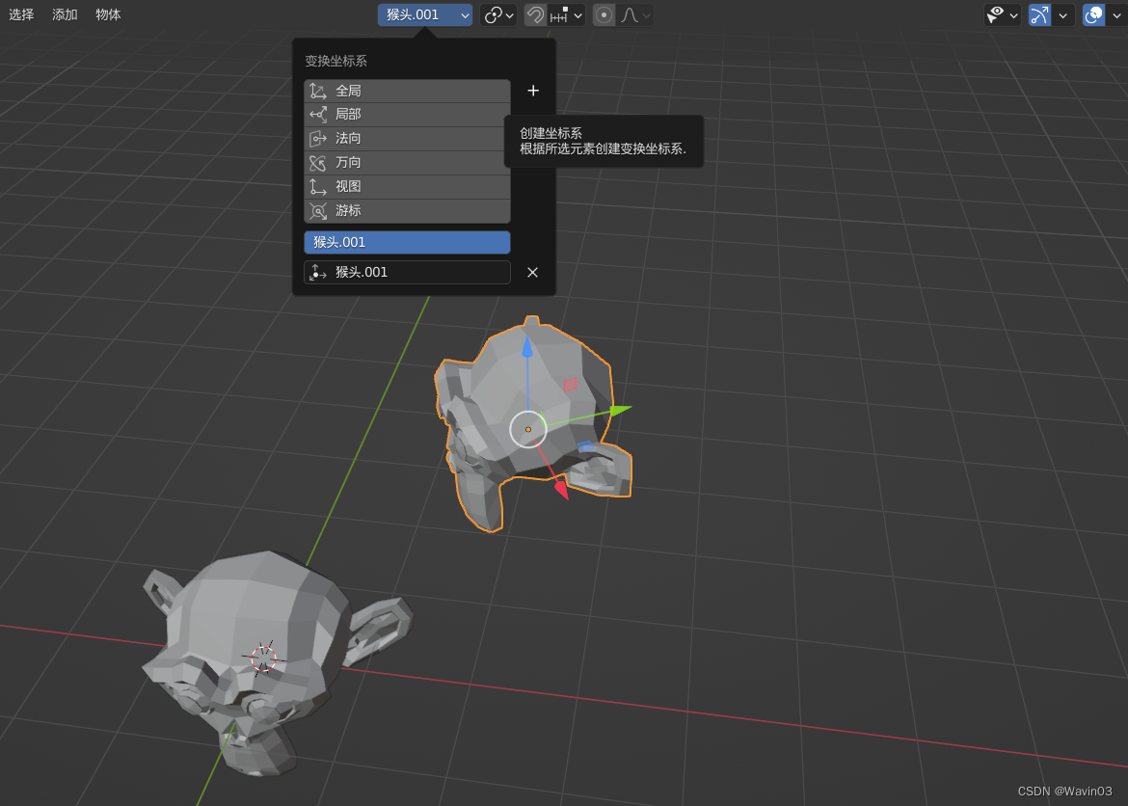1128x806 pixels.
Task: Choose the 视图 orientation
Action: (x=407, y=186)
